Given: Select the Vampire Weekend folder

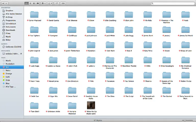Looking at the screenshot, I should (x=72, y=105).
